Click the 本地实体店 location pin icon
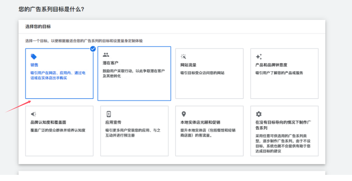This screenshot has height=181, width=352. tap(184, 114)
